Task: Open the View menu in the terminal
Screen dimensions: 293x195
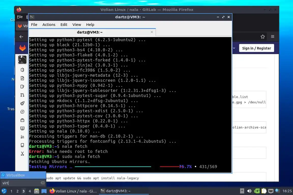Action: pos(77,25)
